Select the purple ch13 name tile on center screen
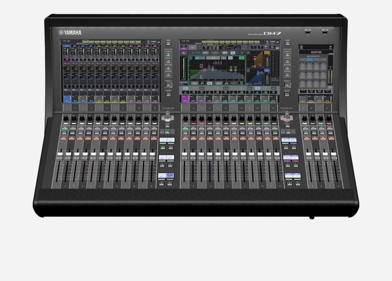Viewport: 392px width, 281px height. 185,99
